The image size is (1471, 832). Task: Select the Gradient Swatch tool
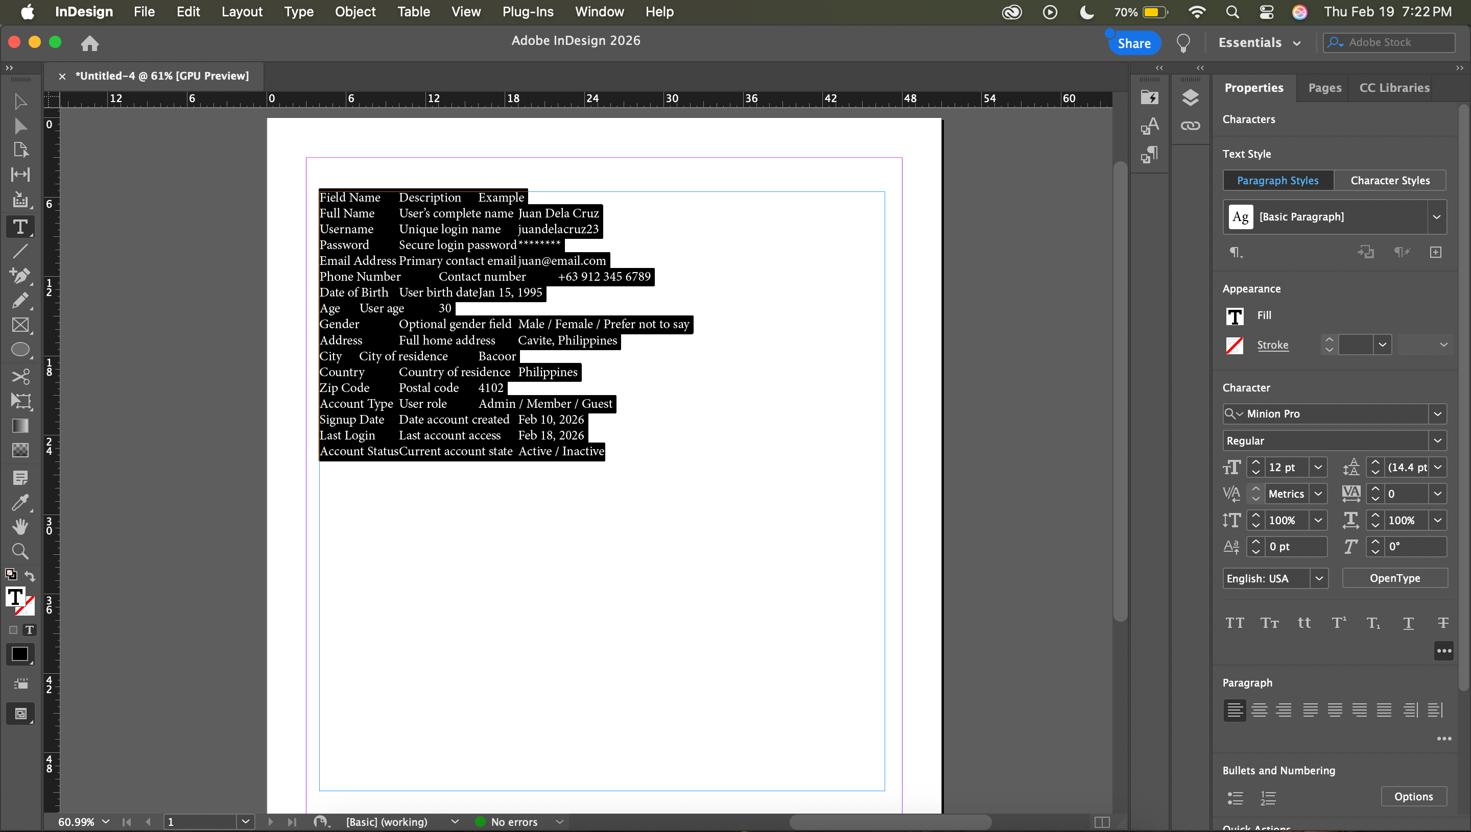[x=20, y=426]
